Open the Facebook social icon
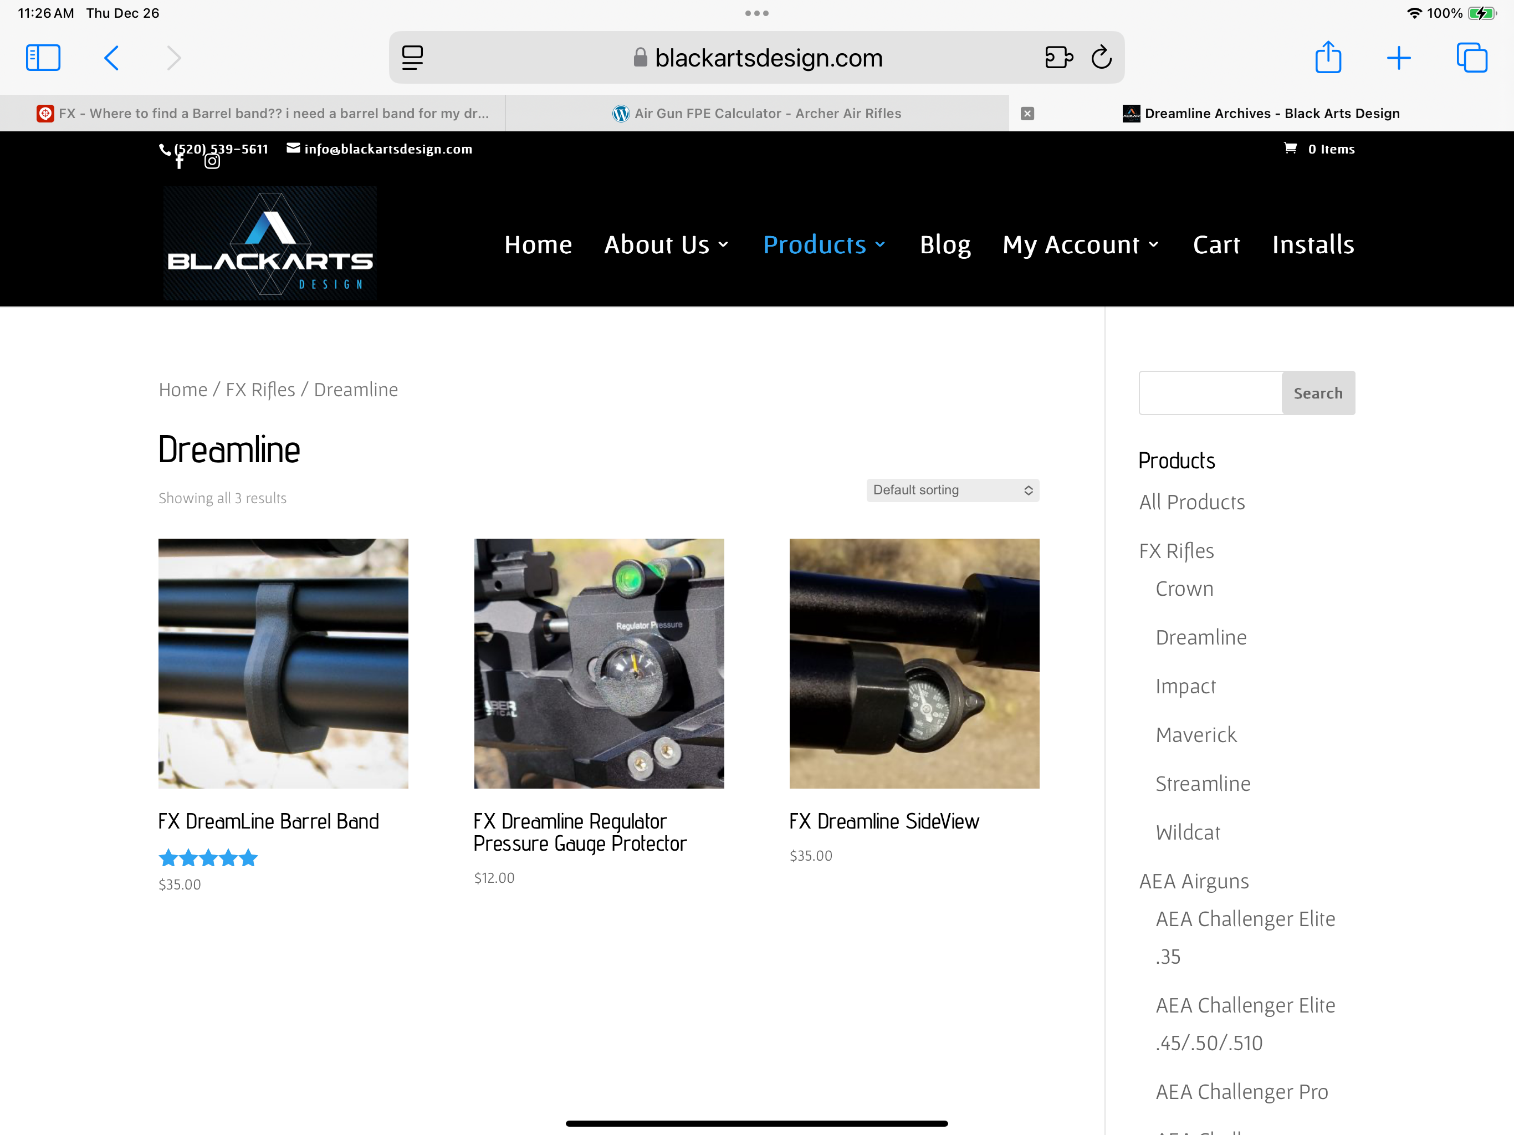This screenshot has height=1135, width=1514. coord(180,162)
